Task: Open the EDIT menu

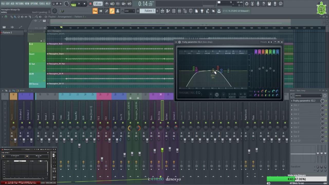Action: (x=8, y=4)
